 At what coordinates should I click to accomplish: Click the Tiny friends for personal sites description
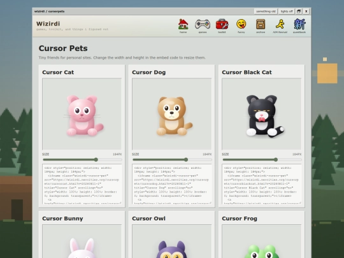[122, 58]
